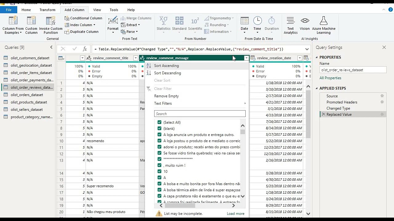Collapse the Queries pane

tap(51, 47)
